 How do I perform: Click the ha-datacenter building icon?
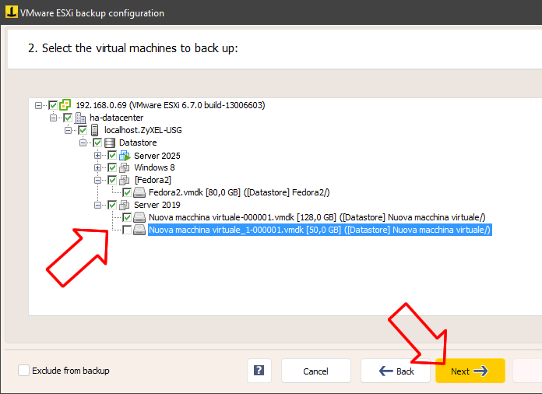click(80, 118)
